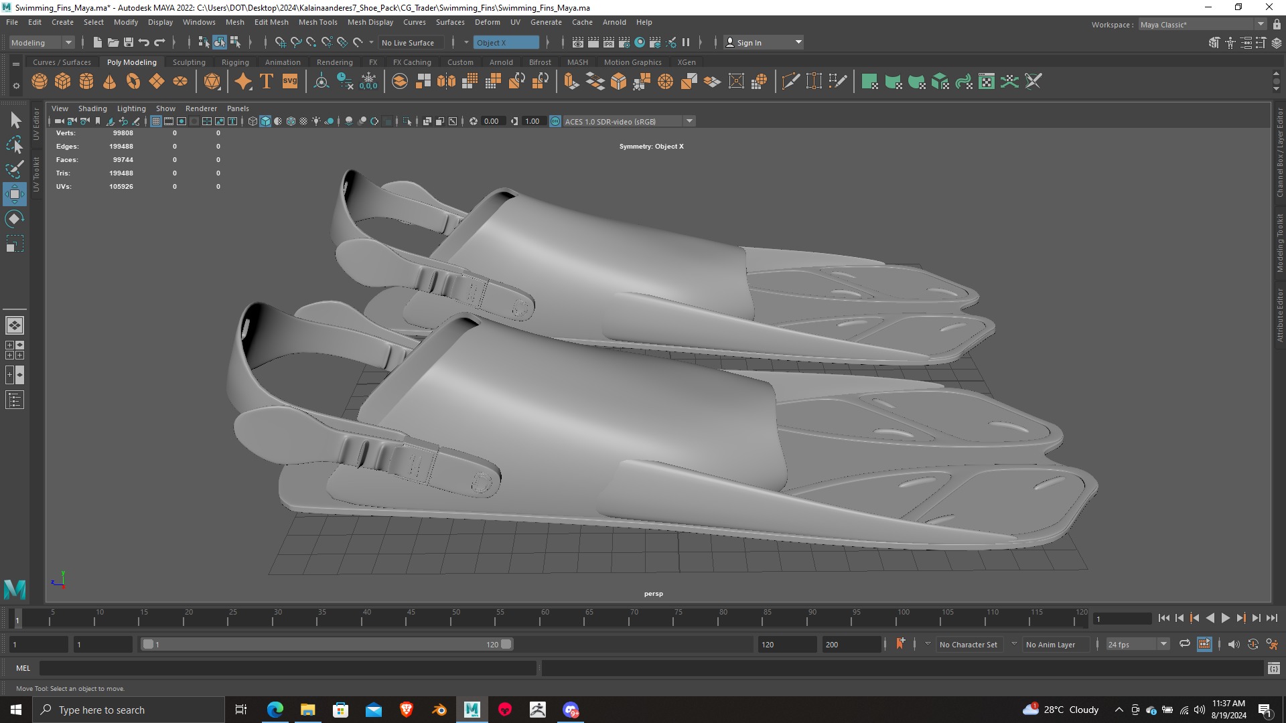Switch to the Rigging shelf tab

click(x=235, y=62)
